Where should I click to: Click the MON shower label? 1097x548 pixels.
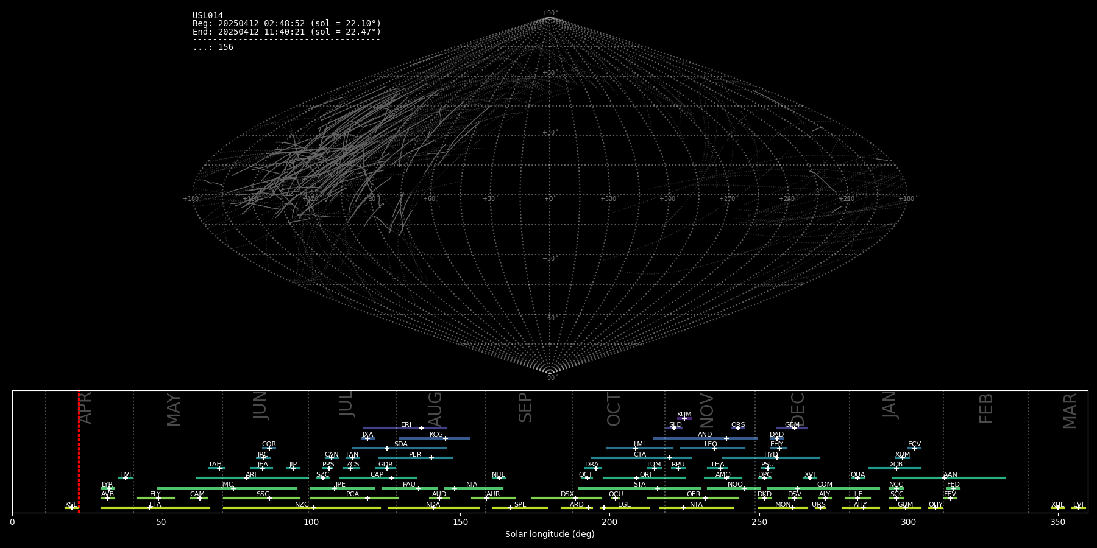click(783, 505)
